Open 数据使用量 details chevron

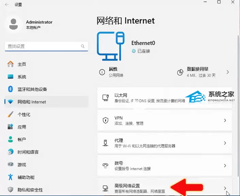[x=227, y=72]
